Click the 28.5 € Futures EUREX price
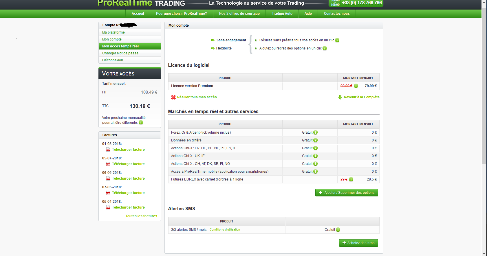This screenshot has height=256, width=487. coord(372,179)
